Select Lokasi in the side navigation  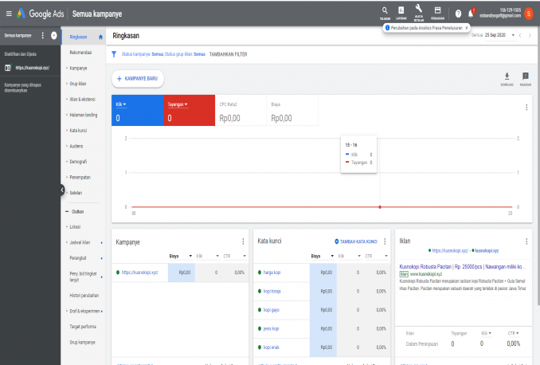click(x=78, y=227)
